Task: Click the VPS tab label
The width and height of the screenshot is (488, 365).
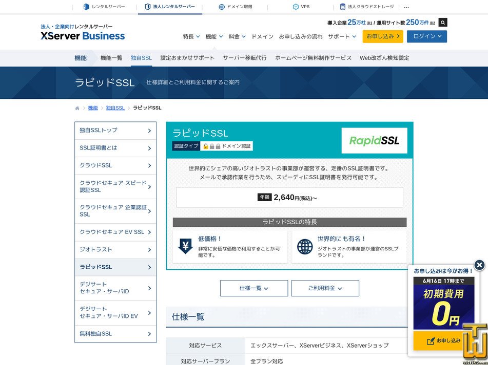Action: [305, 7]
